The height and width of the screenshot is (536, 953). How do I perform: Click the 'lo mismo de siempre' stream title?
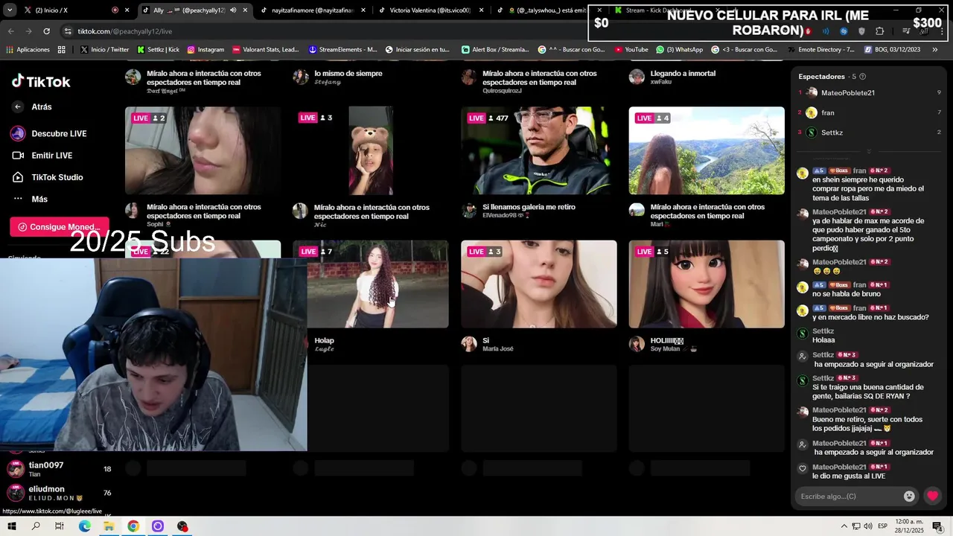pyautogui.click(x=348, y=73)
